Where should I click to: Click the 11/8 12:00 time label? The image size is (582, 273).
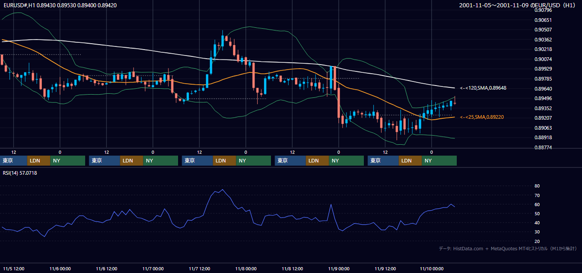[x=292, y=269]
